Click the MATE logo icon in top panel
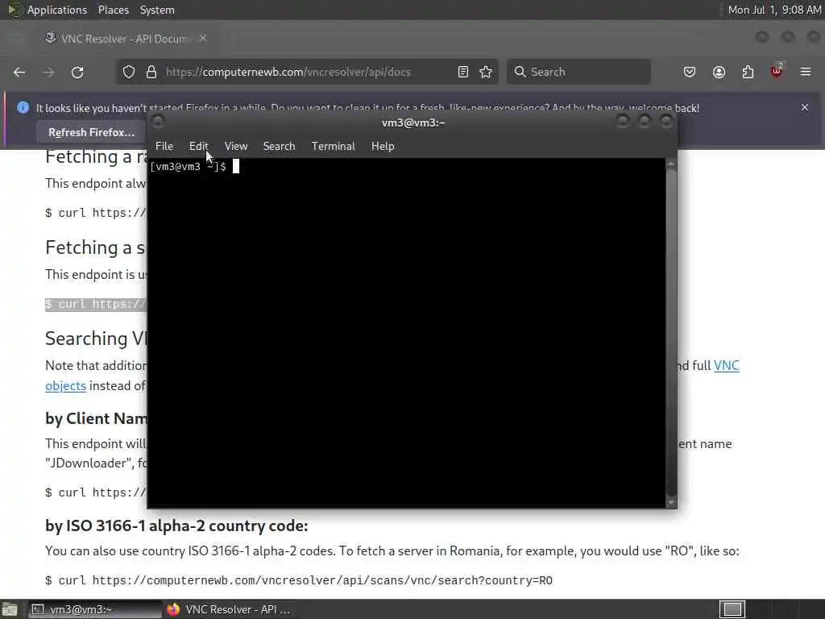Viewport: 825px width, 619px height. [15, 10]
